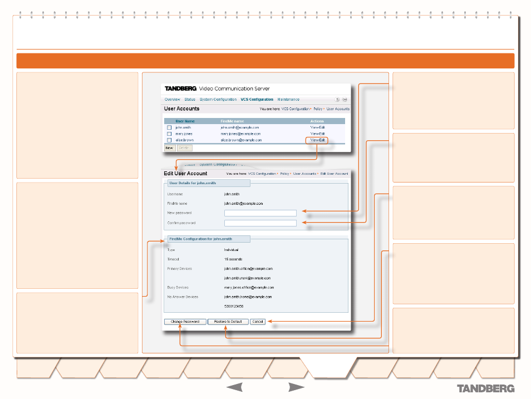Open the Overview menu
The width and height of the screenshot is (531, 399).
click(173, 100)
